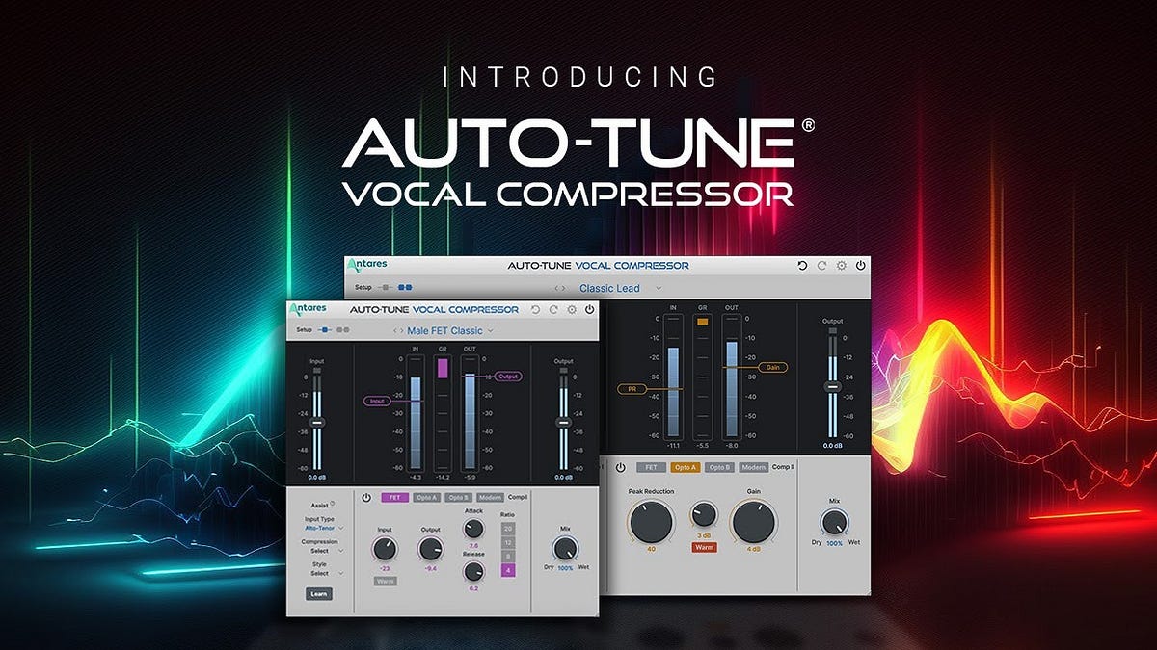This screenshot has width=1157, height=650.
Task: Toggle power icon atop Male FET Classic window
Action: pos(589,310)
